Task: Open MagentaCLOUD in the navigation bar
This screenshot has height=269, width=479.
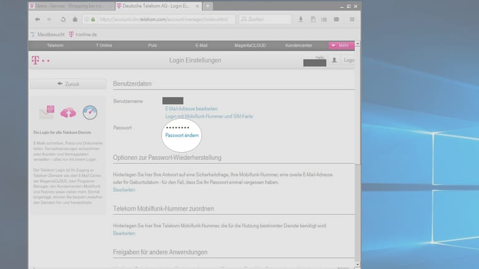Action: pos(250,45)
